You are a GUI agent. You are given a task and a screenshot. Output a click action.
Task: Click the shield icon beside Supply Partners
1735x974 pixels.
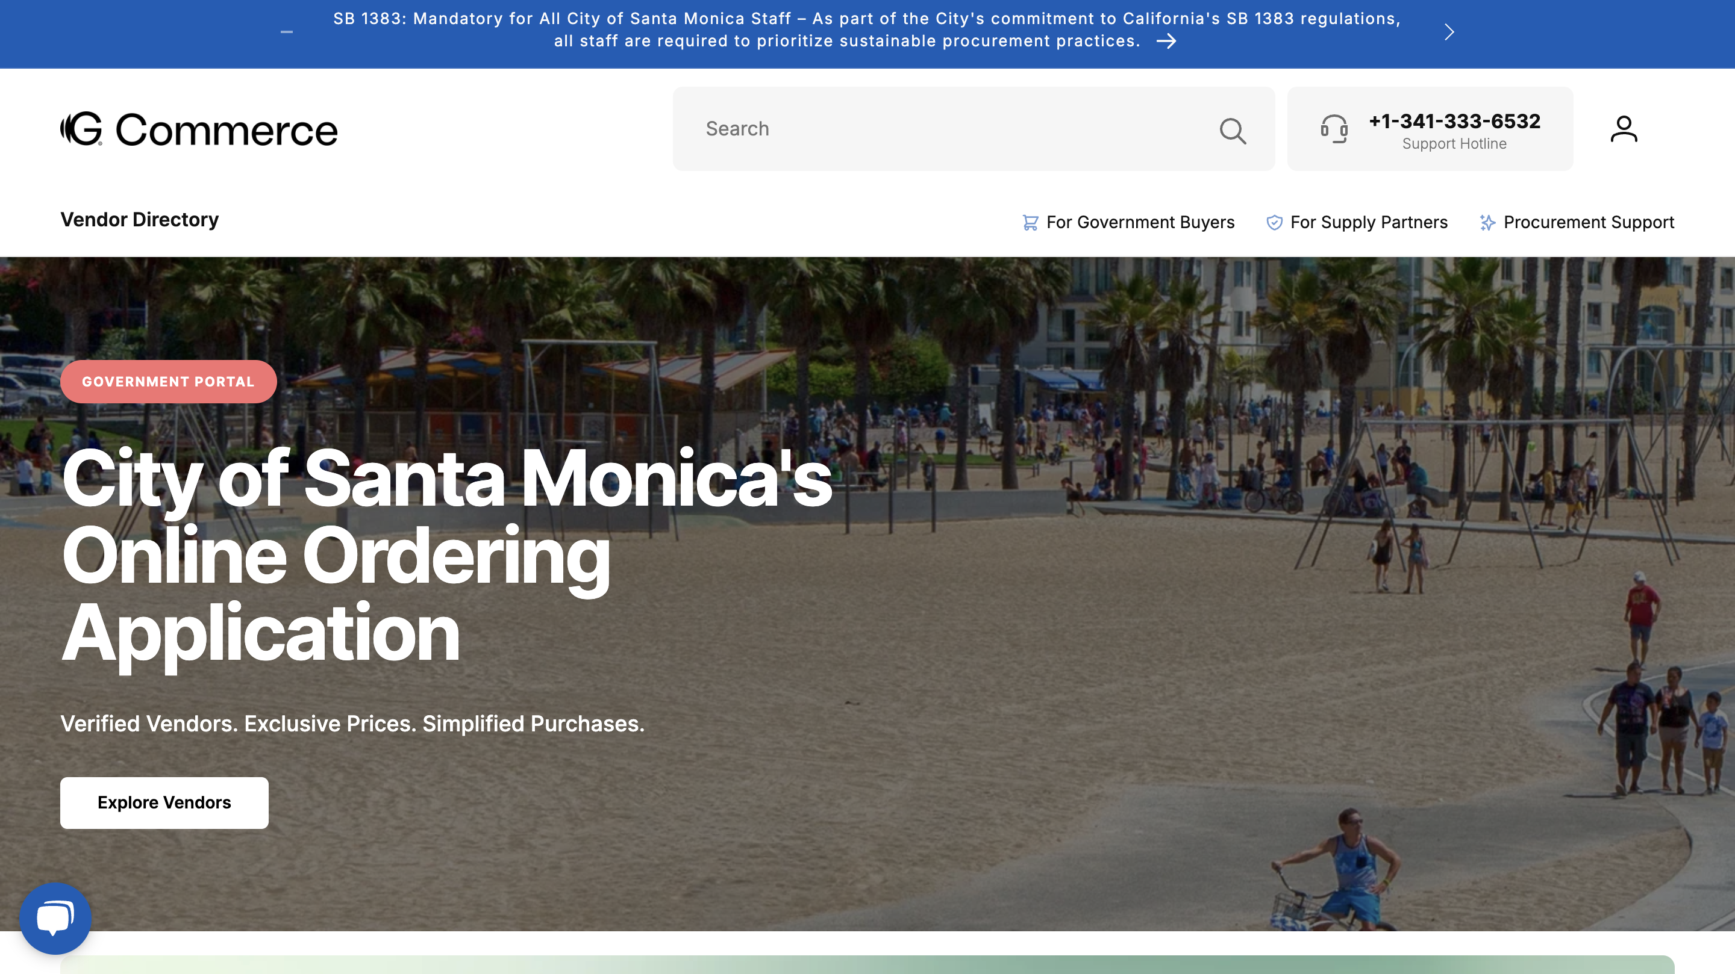point(1274,223)
